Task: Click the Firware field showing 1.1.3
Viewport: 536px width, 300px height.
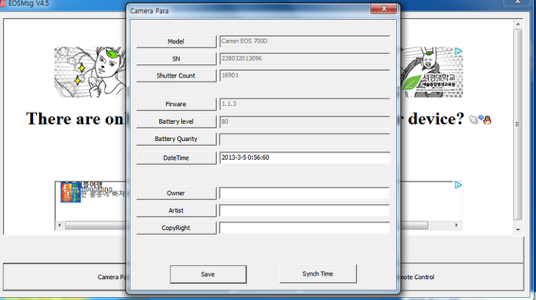Action: [304, 104]
